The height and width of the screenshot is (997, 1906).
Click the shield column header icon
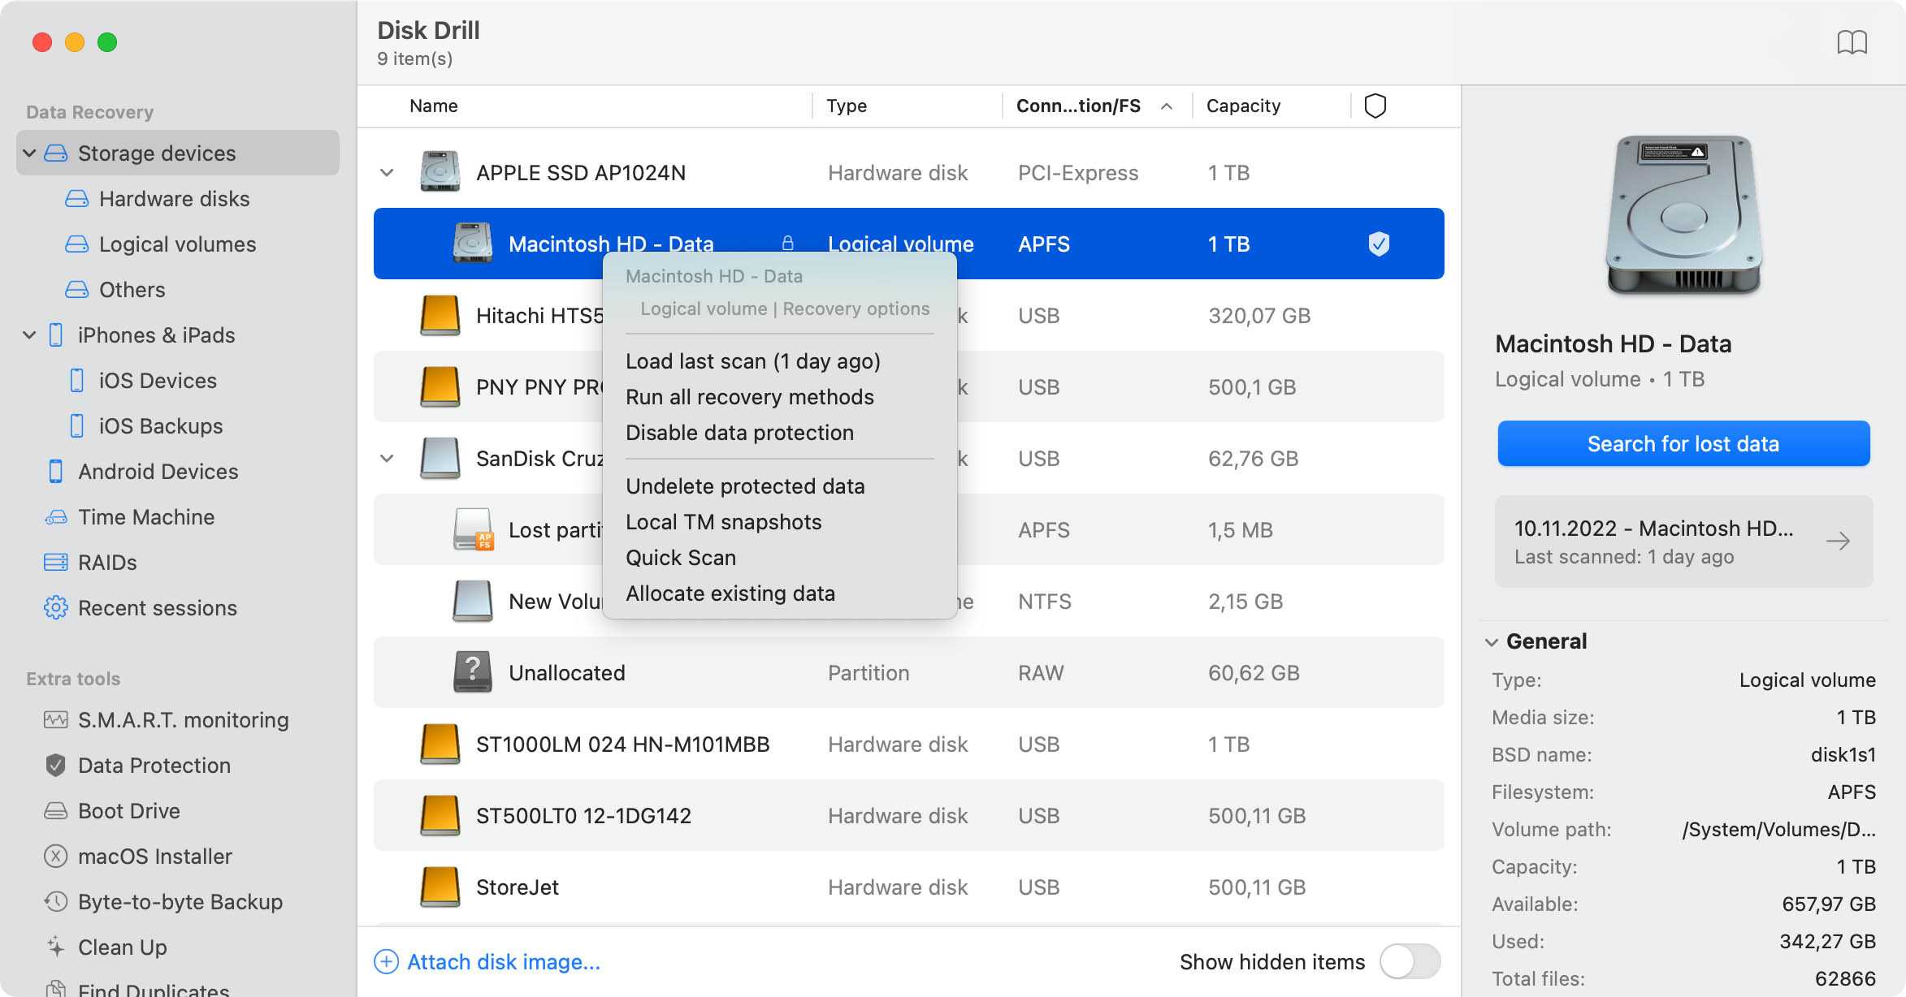1375,106
